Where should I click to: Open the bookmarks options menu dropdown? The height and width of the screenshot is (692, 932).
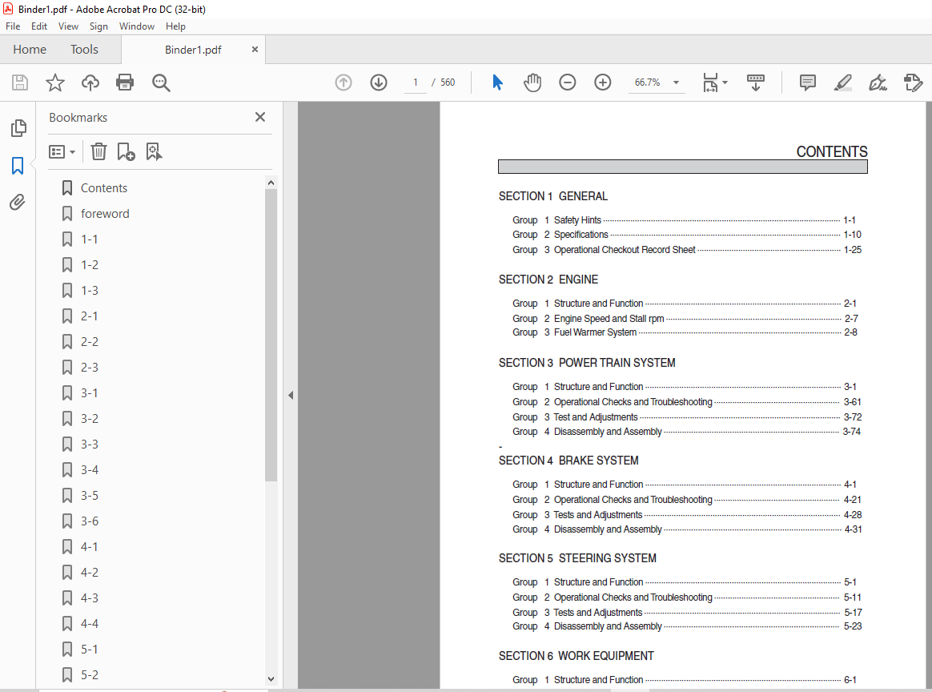(x=62, y=151)
